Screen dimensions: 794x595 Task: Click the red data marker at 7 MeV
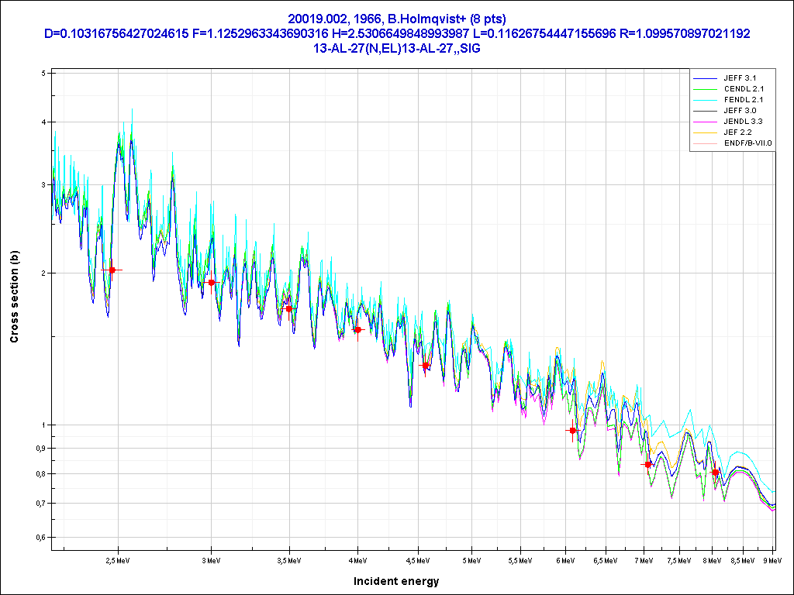click(x=647, y=464)
